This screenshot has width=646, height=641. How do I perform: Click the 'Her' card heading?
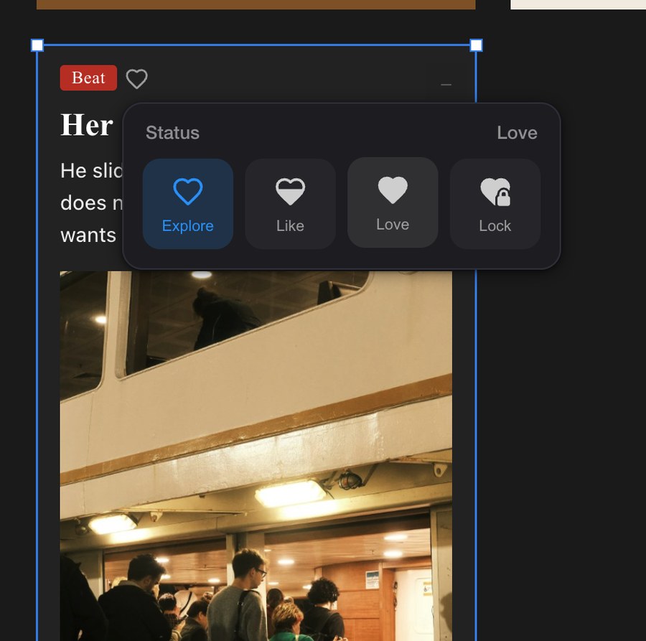[x=87, y=125]
